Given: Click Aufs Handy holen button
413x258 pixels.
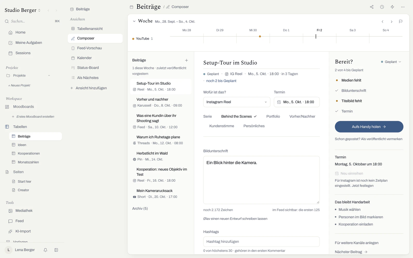Looking at the screenshot, I should pyautogui.click(x=369, y=127).
